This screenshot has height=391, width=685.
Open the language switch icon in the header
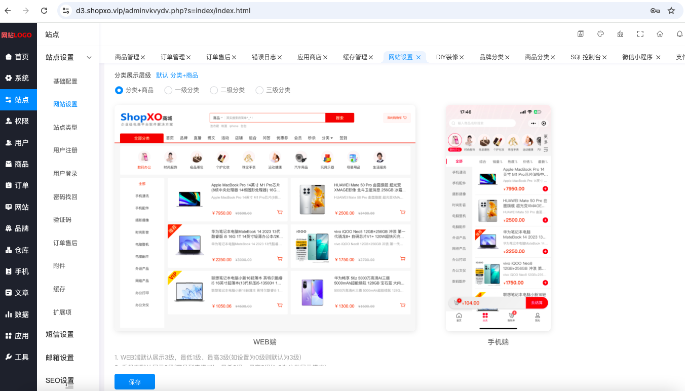tap(581, 34)
